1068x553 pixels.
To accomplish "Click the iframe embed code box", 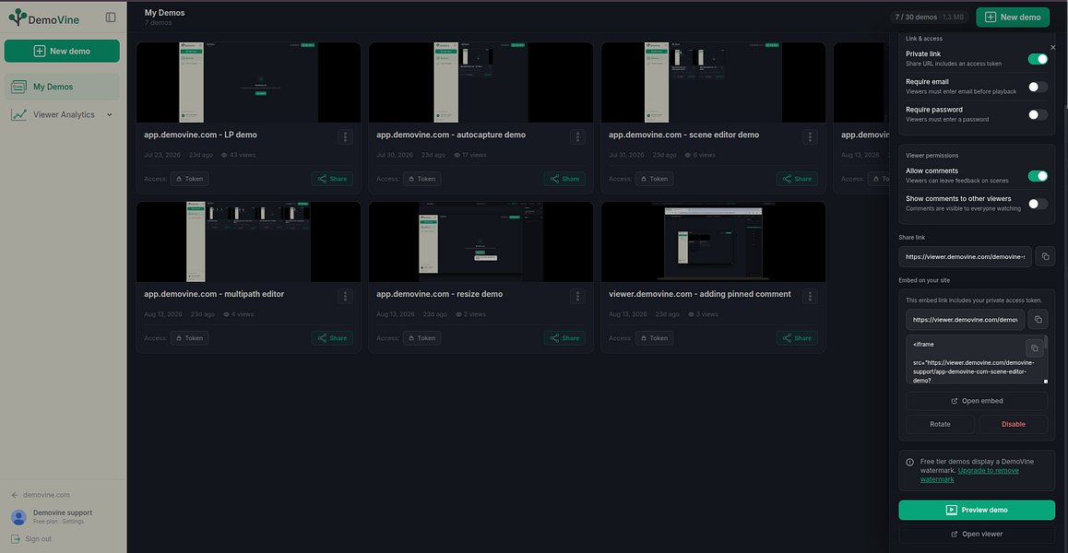I will point(977,359).
